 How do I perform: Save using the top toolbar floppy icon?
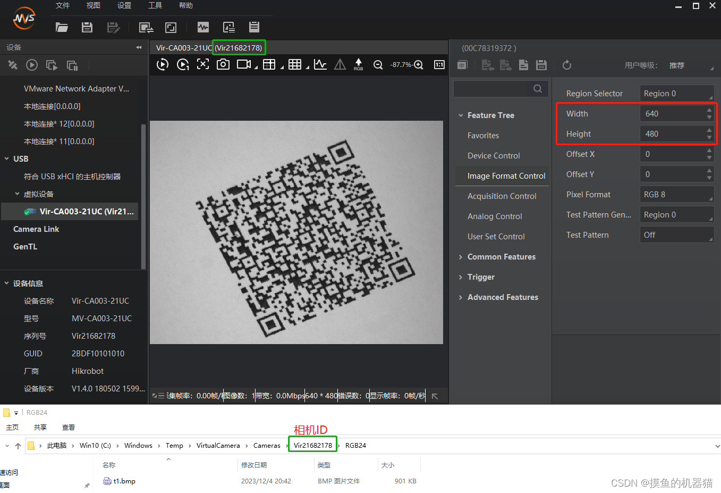click(x=87, y=27)
